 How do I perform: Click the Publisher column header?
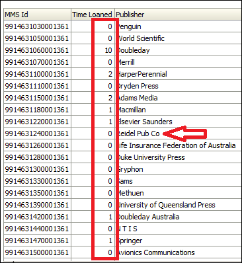coord(178,15)
